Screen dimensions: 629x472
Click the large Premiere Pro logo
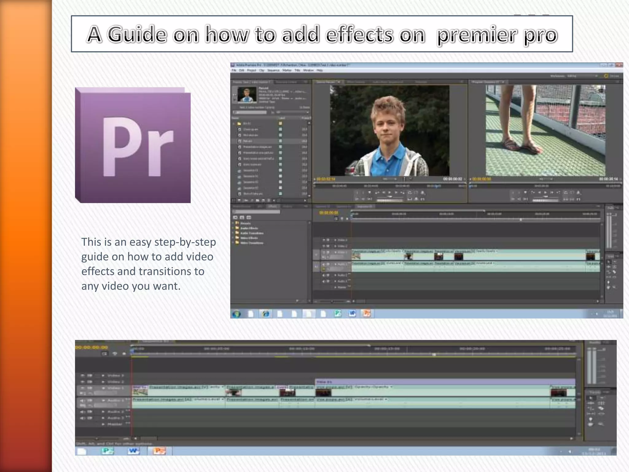(x=133, y=145)
